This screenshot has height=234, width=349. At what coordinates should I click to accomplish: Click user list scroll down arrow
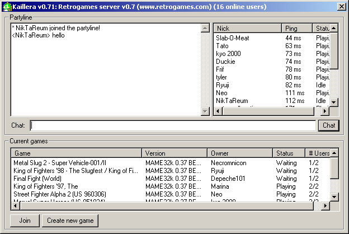pyautogui.click(x=334, y=102)
